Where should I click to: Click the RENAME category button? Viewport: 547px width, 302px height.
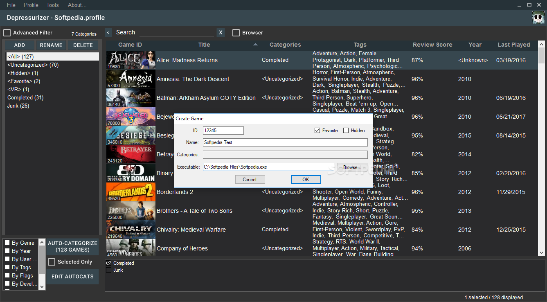pyautogui.click(x=51, y=45)
